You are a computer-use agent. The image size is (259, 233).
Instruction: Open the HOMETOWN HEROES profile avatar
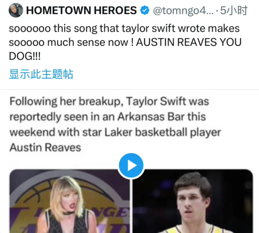click(x=16, y=10)
